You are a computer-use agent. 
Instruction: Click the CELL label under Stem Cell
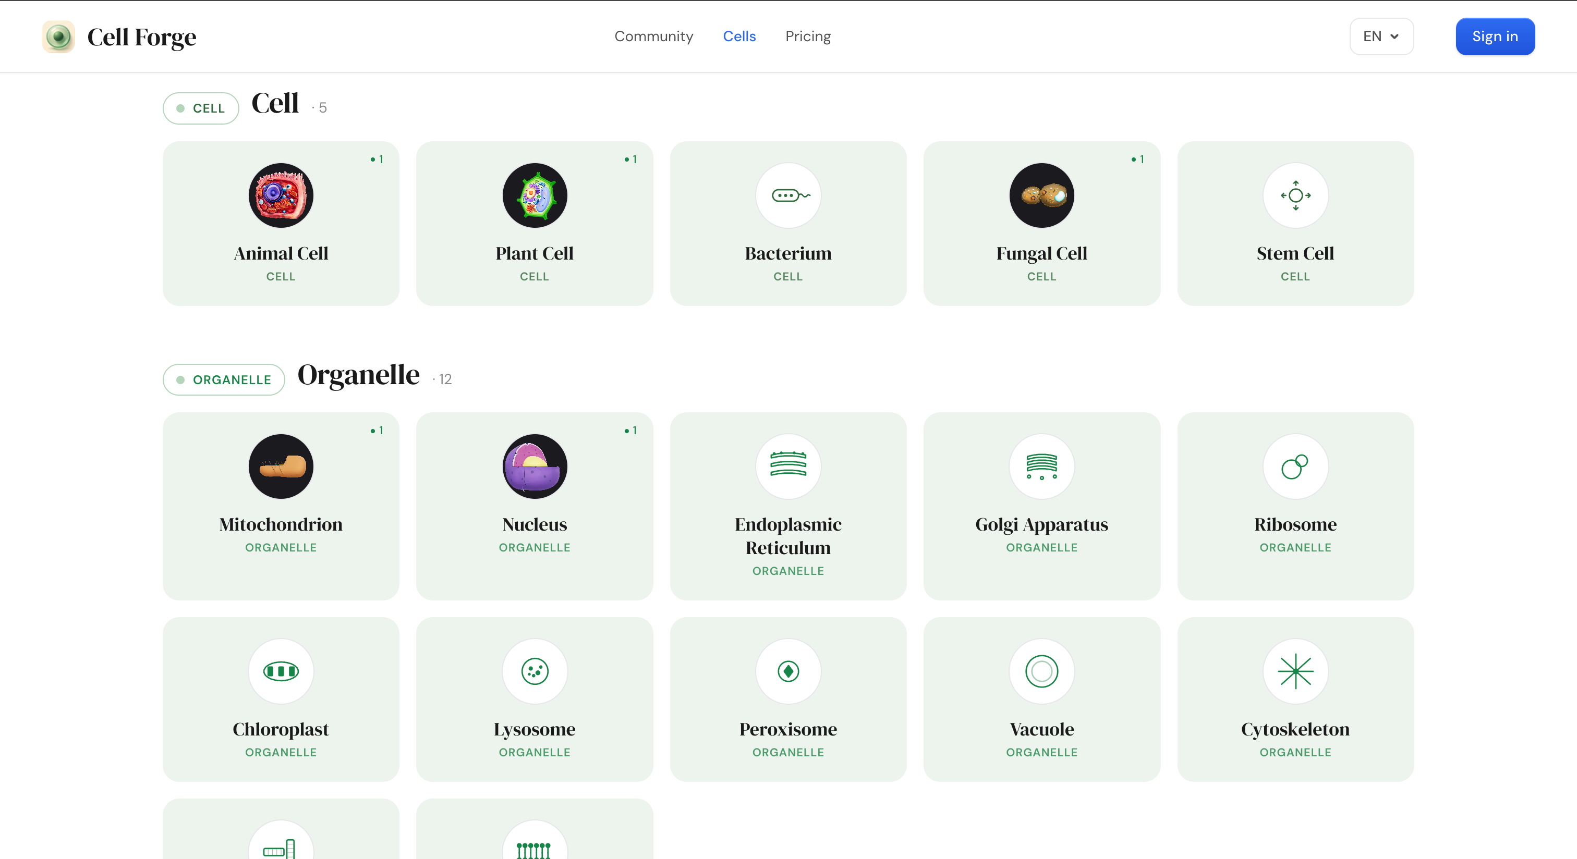[x=1295, y=277]
